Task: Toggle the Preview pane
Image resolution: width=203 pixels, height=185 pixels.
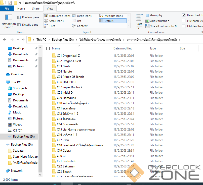Action: coord(28,17)
